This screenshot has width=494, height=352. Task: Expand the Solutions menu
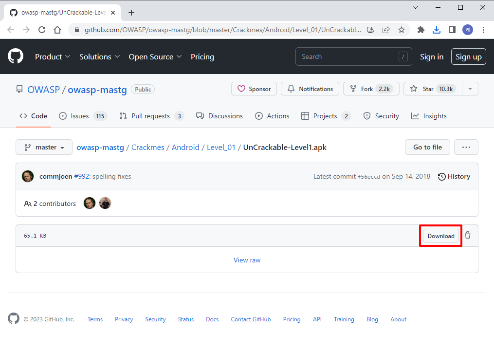point(100,57)
